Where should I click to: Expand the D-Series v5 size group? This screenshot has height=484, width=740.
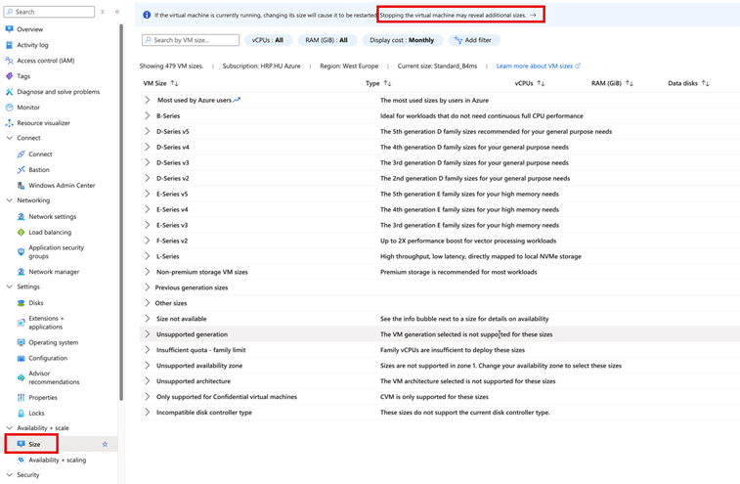tap(148, 131)
